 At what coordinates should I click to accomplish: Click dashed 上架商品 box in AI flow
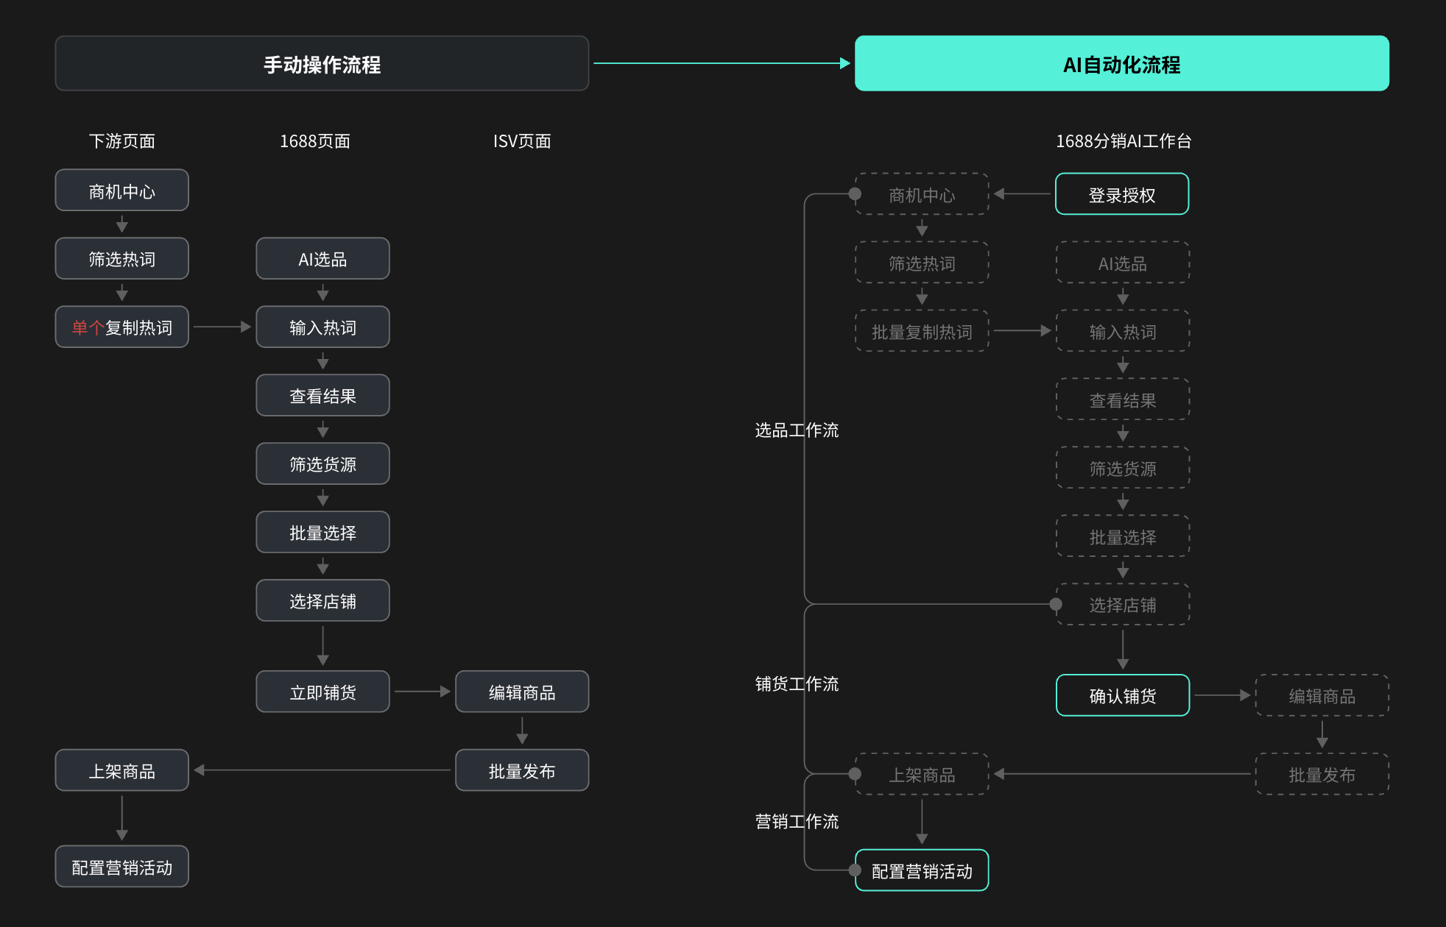tap(922, 774)
